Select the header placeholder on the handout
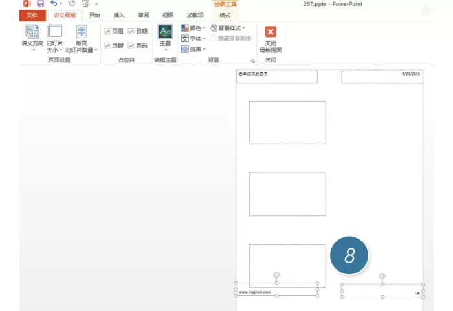Screen dimensions: 453x311 (277, 76)
